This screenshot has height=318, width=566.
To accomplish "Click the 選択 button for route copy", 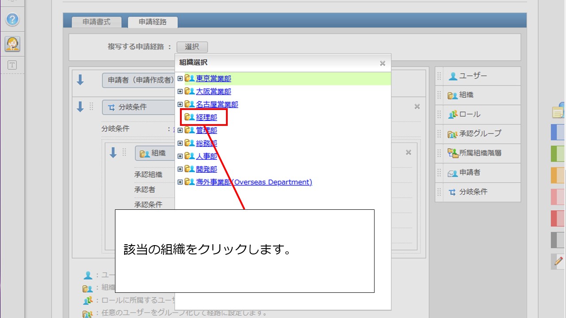I will point(192,47).
